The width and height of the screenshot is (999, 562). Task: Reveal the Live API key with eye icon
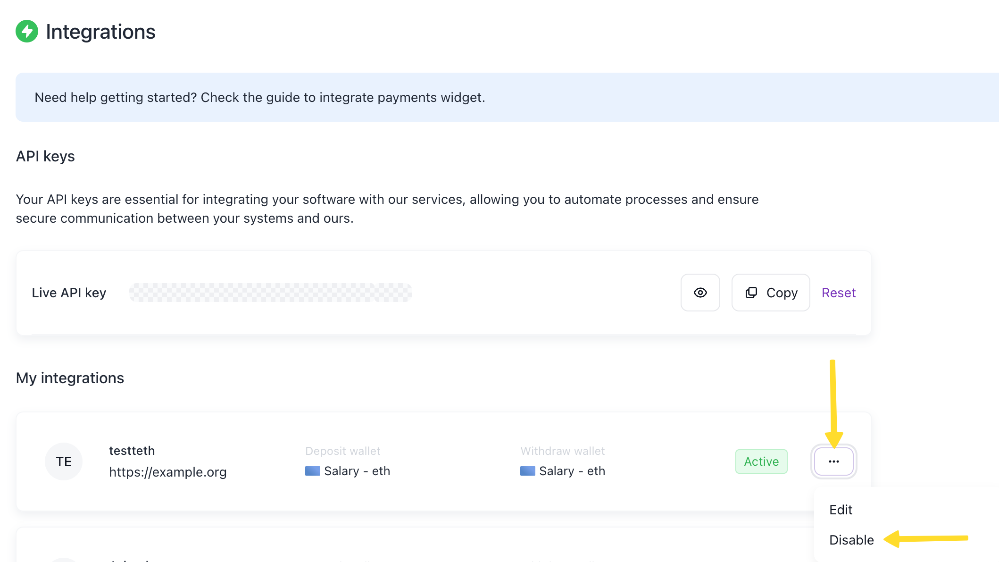pos(700,293)
